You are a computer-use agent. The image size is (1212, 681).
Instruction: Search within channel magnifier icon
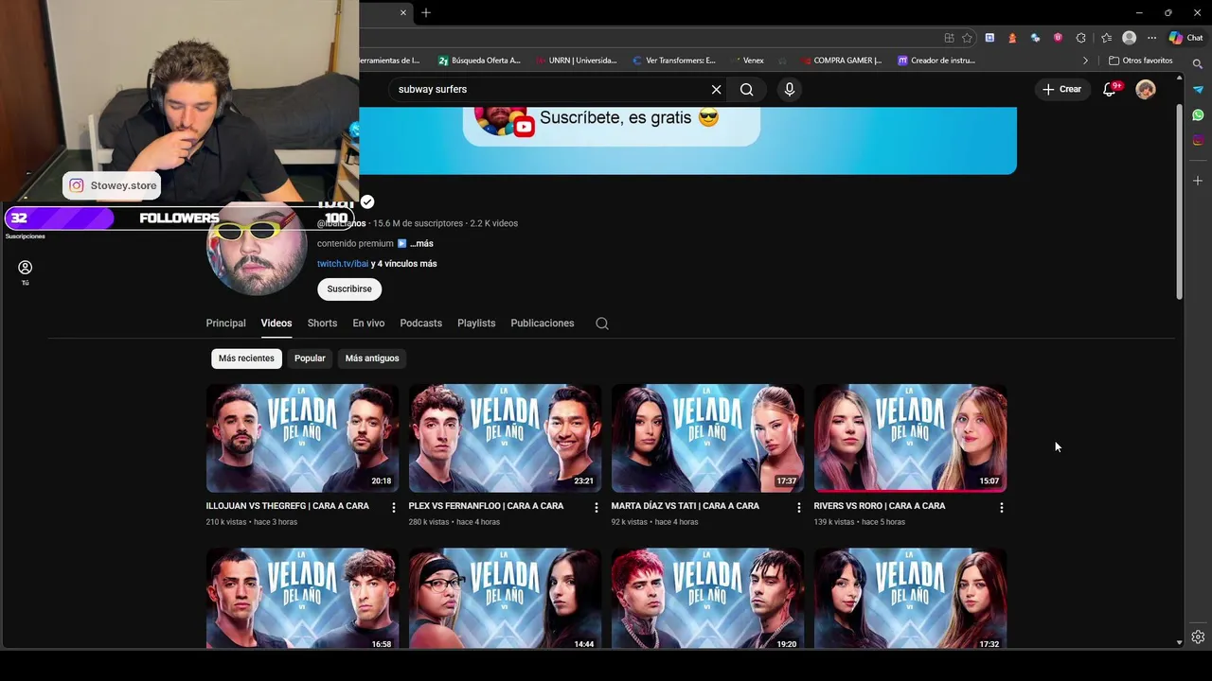602,323
